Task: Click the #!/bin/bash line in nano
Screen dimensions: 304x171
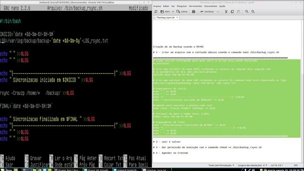Action: pyautogui.click(x=10, y=21)
